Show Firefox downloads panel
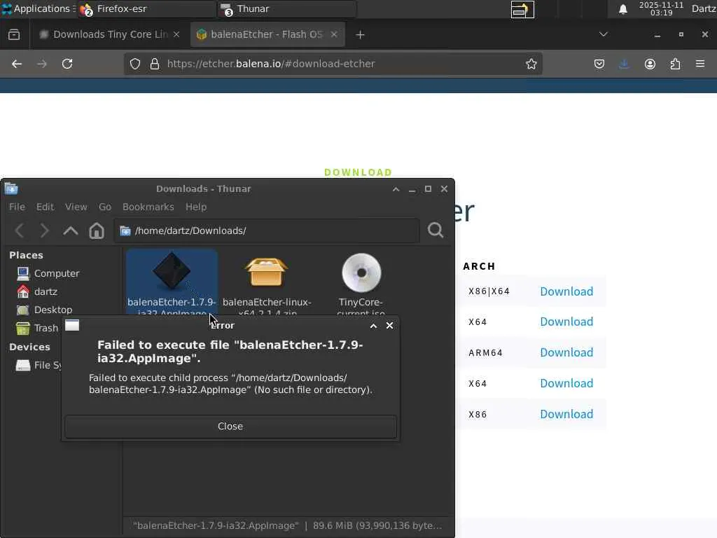This screenshot has height=538, width=717. coord(624,64)
